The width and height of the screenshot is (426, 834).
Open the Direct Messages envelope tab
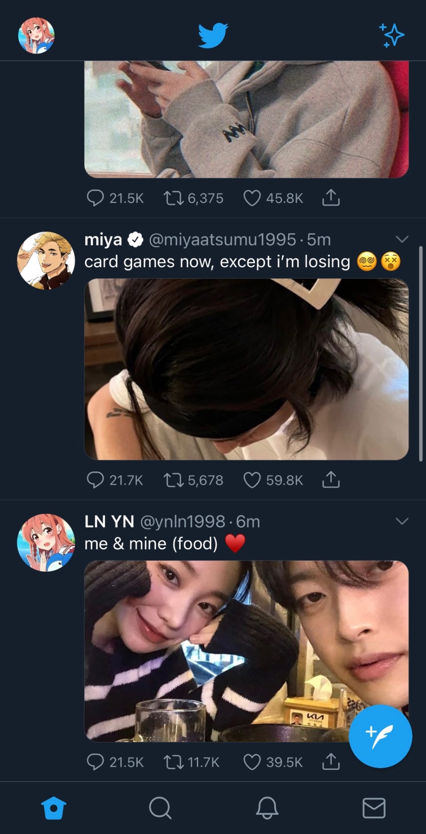point(374,808)
